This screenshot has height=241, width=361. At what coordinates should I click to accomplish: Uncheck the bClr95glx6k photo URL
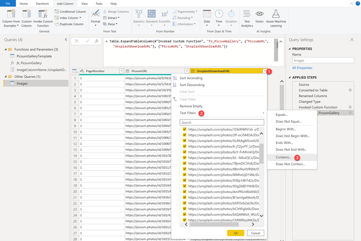(184, 209)
